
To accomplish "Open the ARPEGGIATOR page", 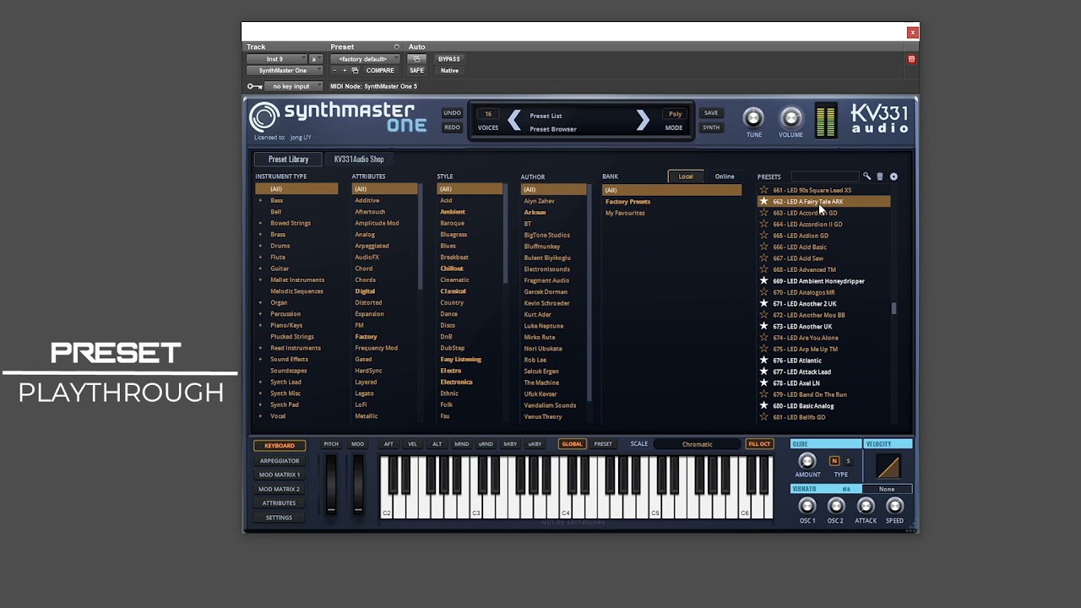I will [x=280, y=460].
